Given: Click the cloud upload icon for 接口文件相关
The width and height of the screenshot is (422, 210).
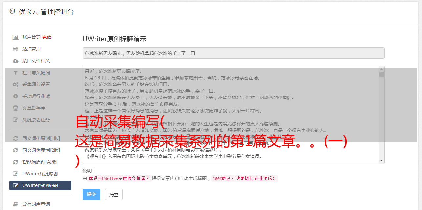Looking at the screenshot, I should tap(15, 61).
